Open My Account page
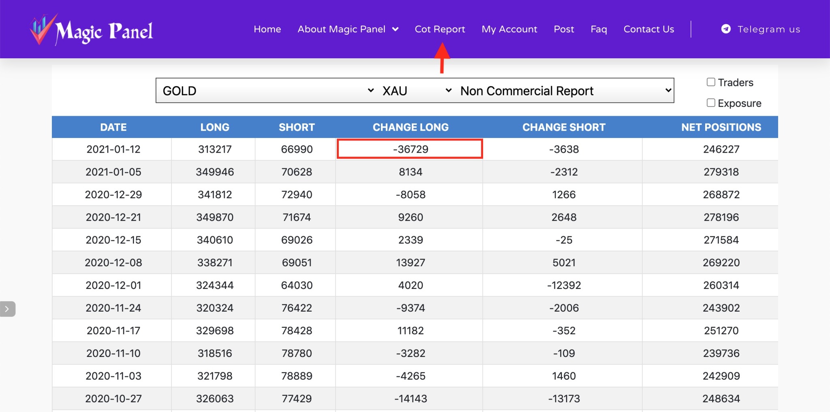 [x=509, y=29]
